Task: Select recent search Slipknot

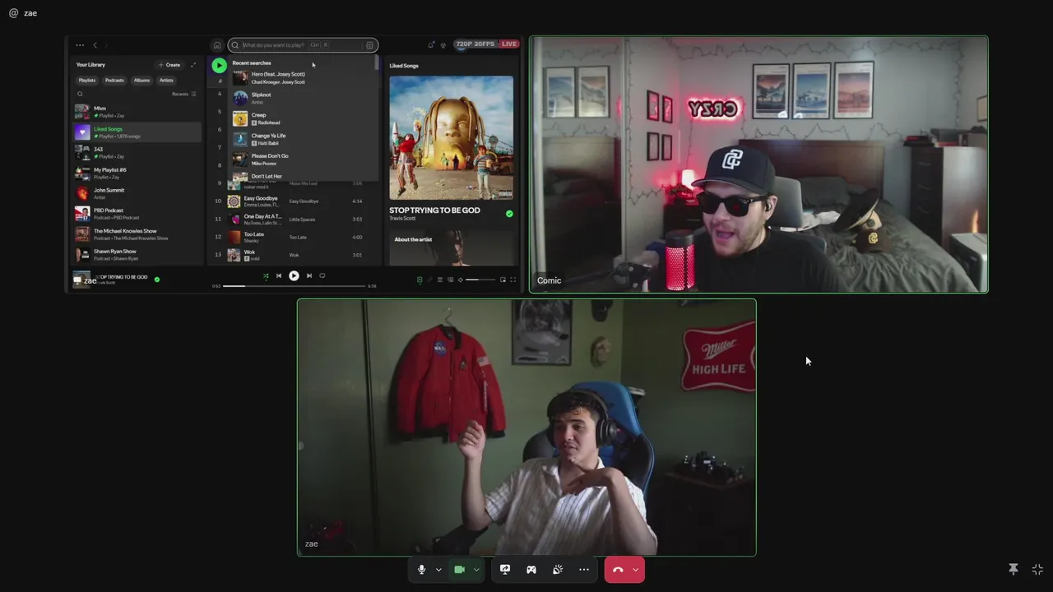Action: click(302, 98)
